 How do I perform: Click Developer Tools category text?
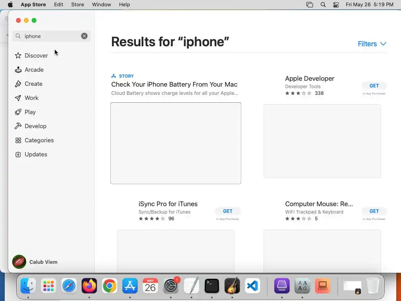click(303, 87)
